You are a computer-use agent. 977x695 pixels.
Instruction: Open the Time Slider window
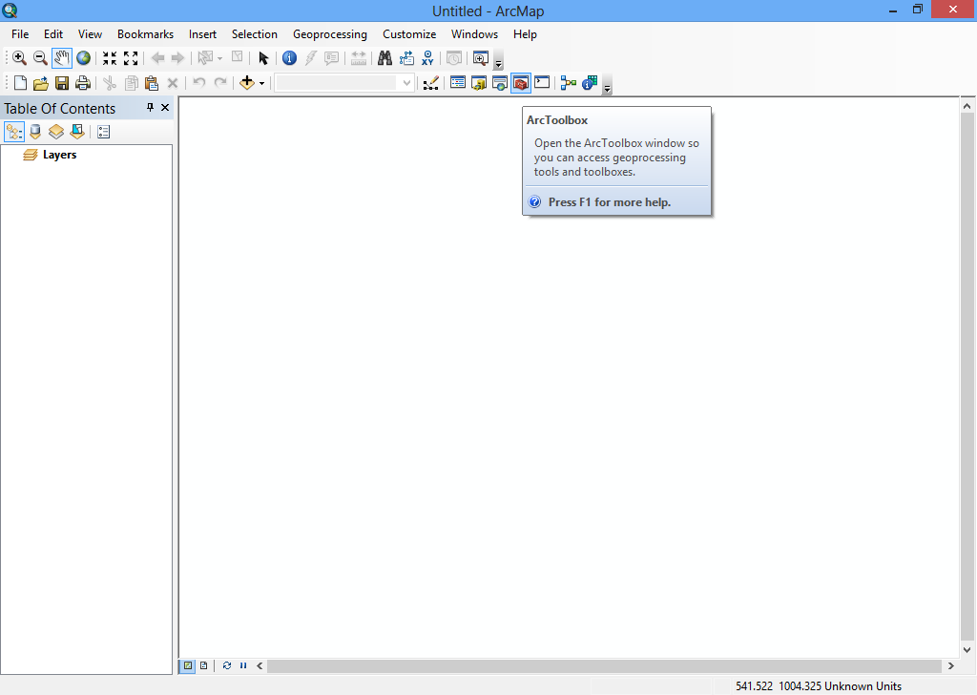454,58
